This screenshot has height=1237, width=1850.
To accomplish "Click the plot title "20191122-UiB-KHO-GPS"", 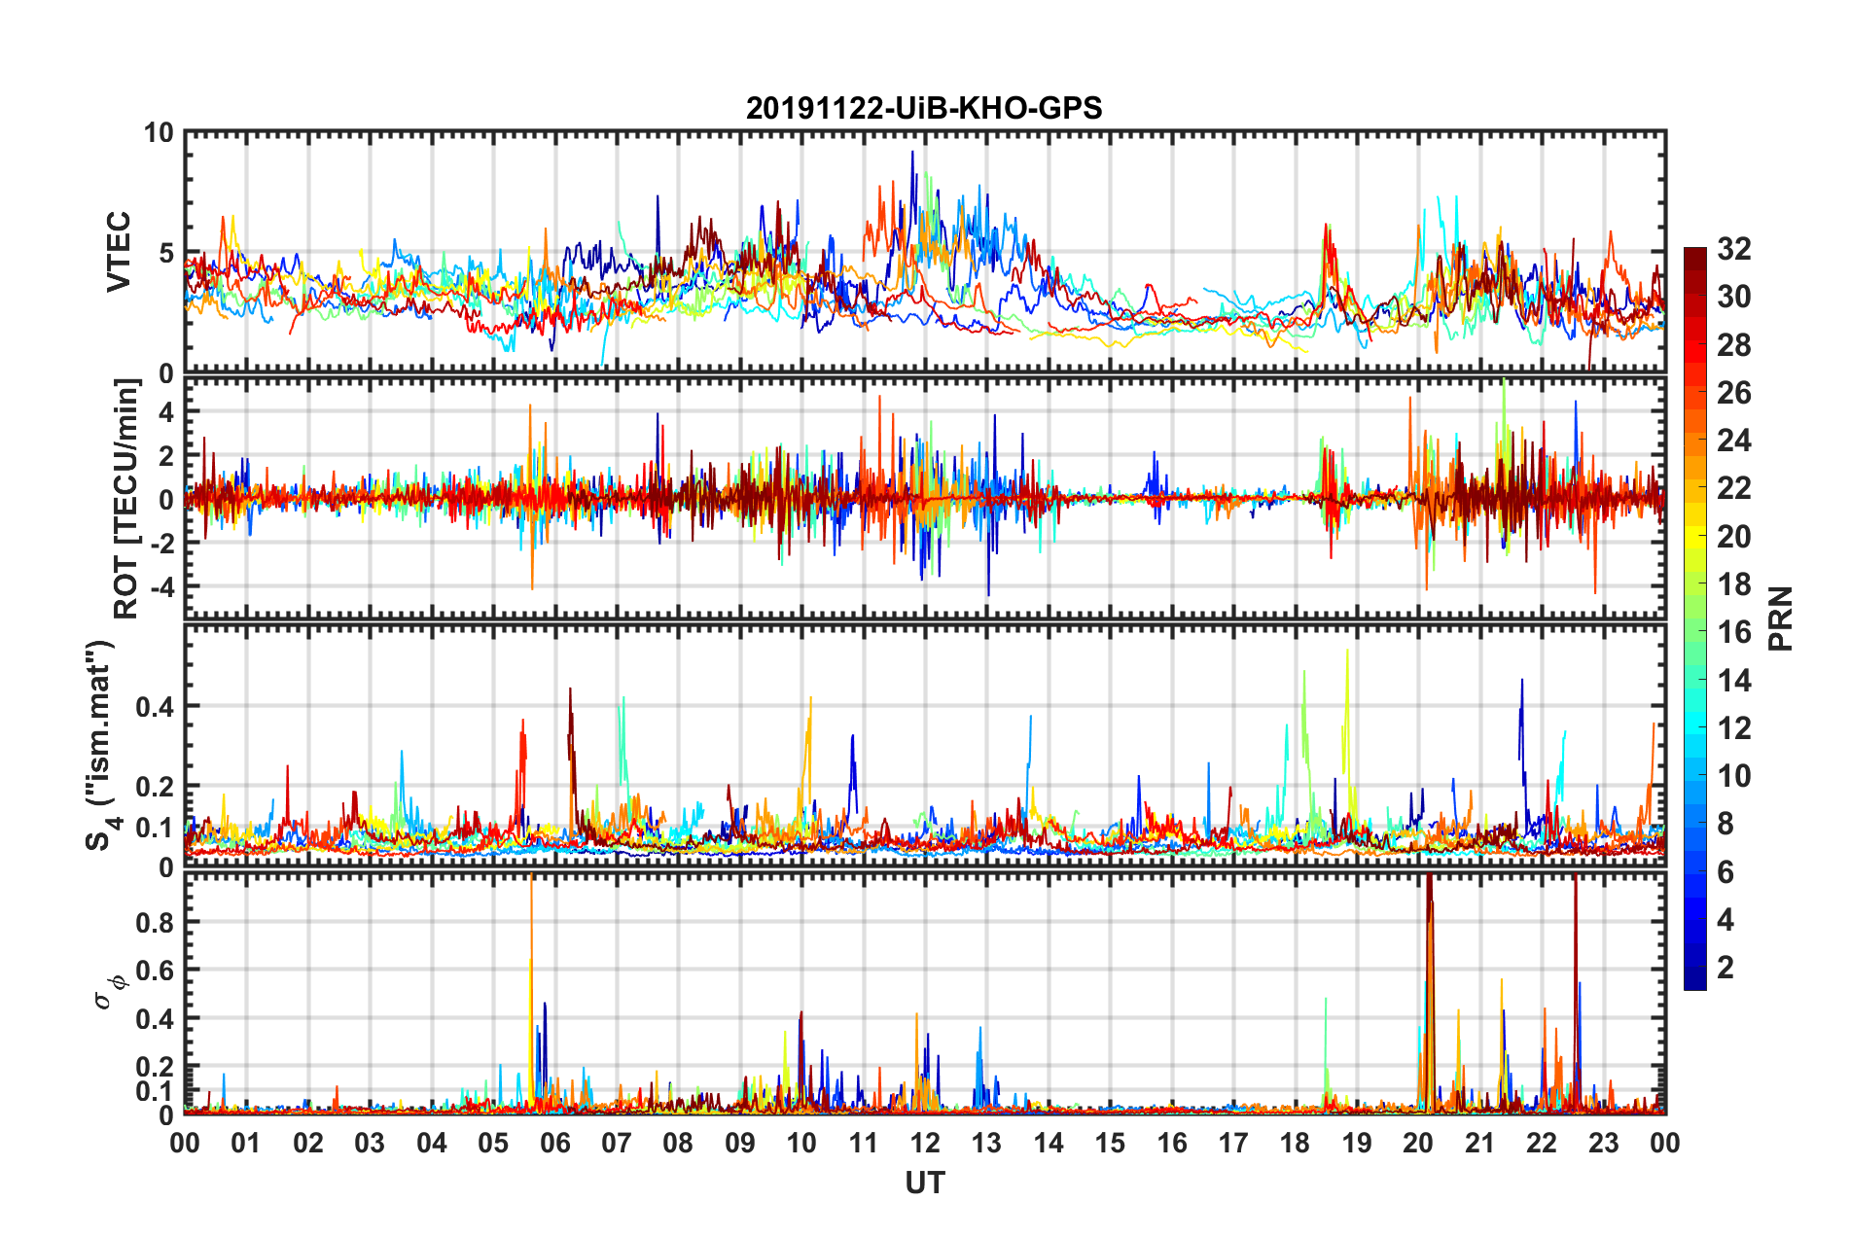I will coord(924,108).
